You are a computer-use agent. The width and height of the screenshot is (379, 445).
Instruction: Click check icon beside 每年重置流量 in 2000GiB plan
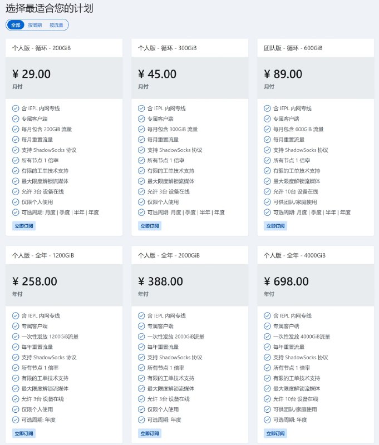click(x=141, y=347)
